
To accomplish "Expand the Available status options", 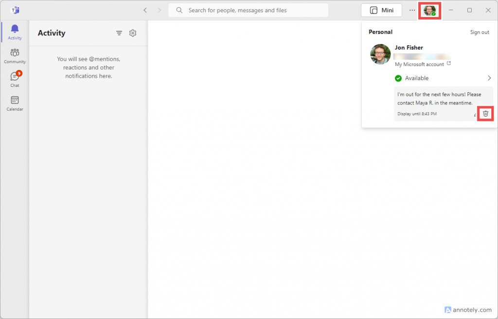I will pyautogui.click(x=490, y=78).
